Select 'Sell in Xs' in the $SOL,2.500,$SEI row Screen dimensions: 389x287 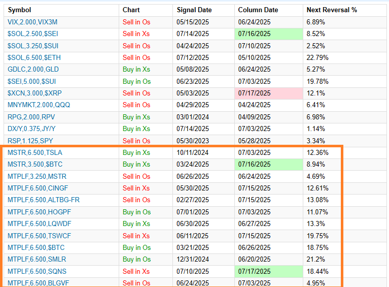[x=136, y=34]
